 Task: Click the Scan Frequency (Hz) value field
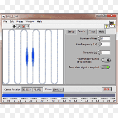pos(105,44)
